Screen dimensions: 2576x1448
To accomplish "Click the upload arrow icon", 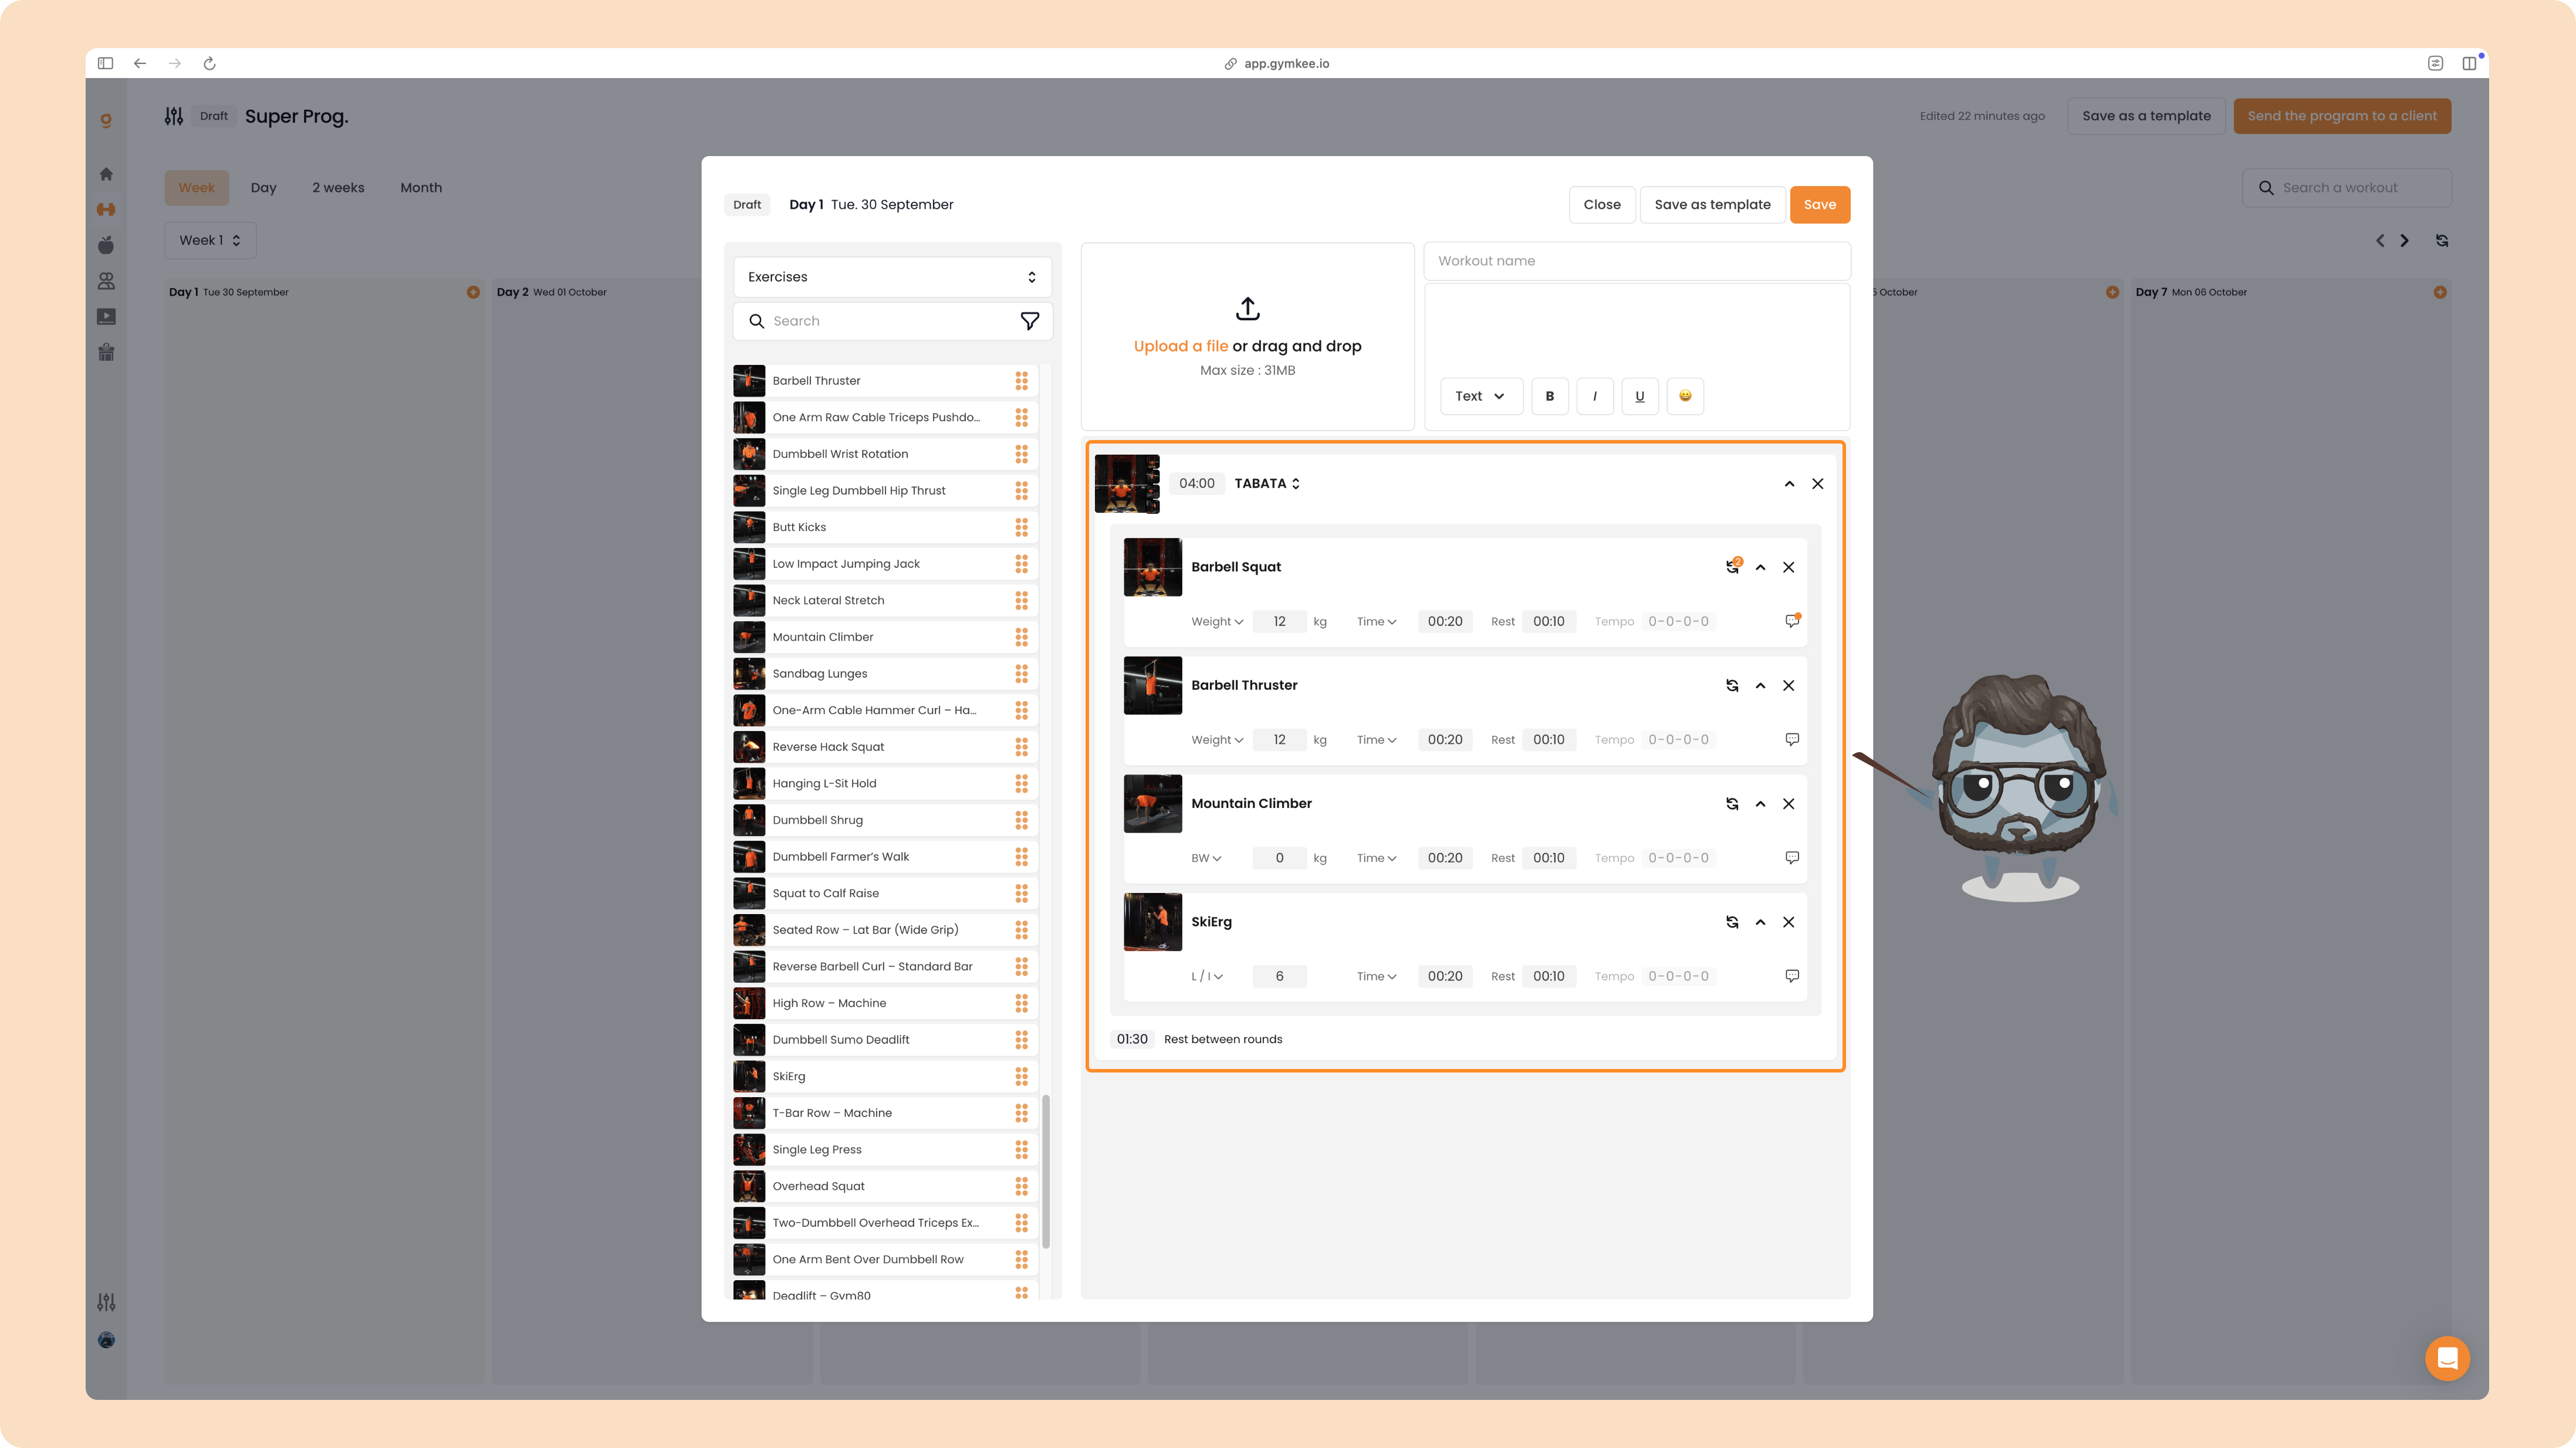I will point(1247,308).
